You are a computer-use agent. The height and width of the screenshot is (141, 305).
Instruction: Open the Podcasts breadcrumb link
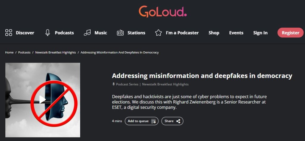click(x=24, y=53)
